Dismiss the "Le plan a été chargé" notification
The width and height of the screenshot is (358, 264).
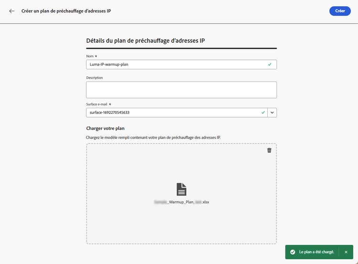point(346,252)
